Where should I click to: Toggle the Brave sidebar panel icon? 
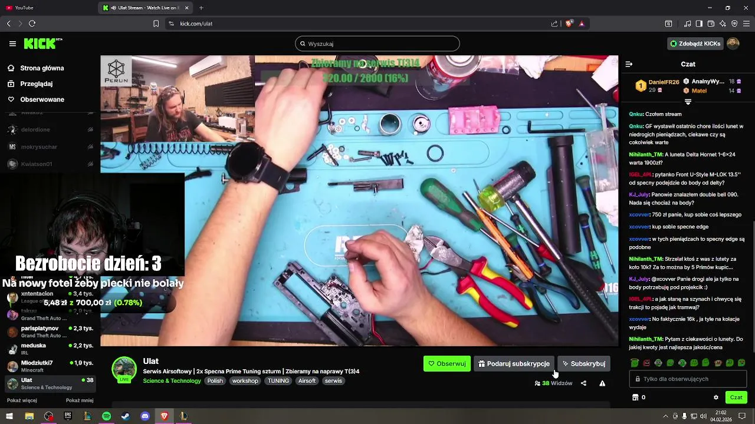coord(699,24)
